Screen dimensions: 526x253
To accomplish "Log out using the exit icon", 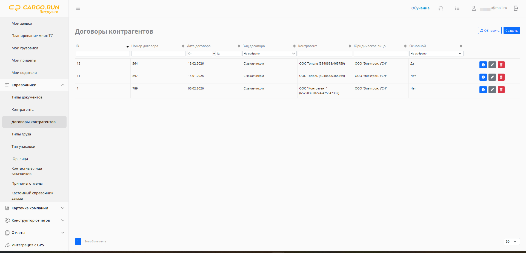I will [516, 8].
